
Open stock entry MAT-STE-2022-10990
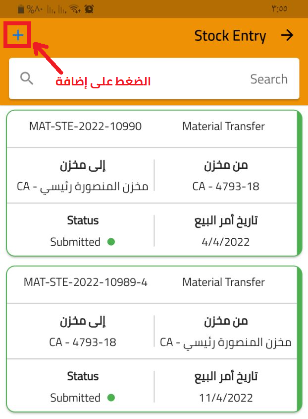(85, 126)
